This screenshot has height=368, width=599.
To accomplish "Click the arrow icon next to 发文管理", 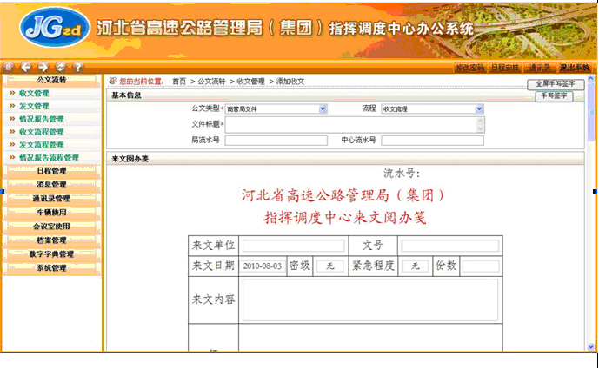I will coord(12,106).
